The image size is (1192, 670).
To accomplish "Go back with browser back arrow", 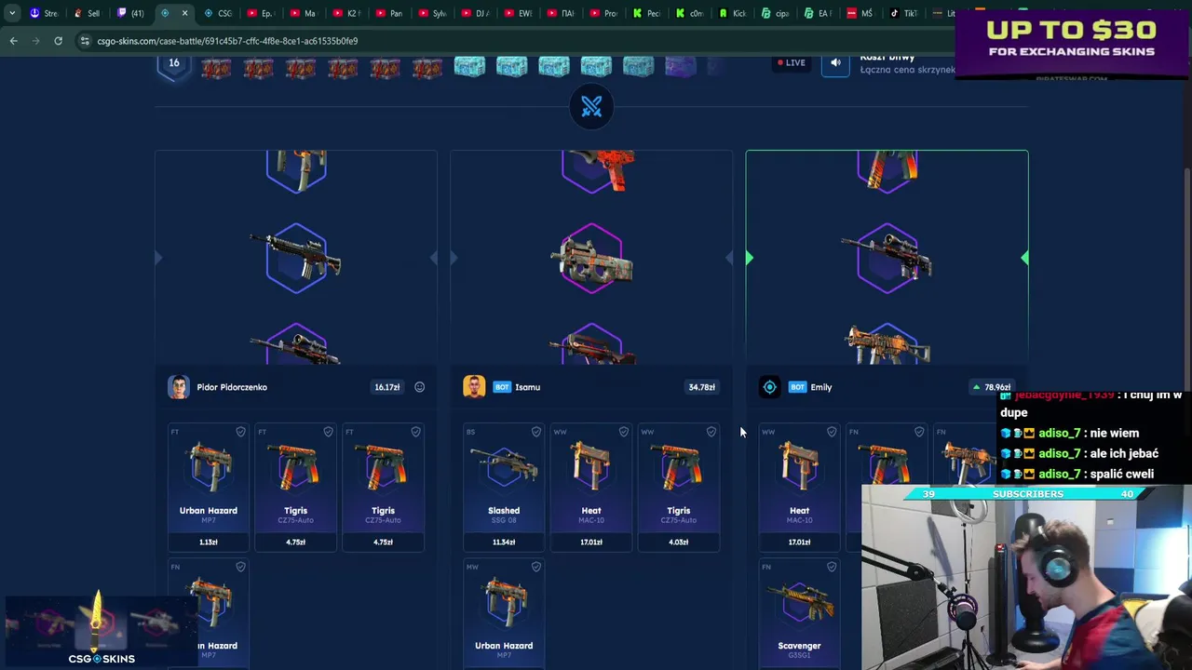I will click(x=13, y=41).
